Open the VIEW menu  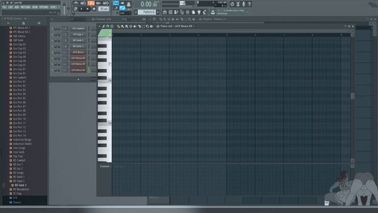coord(35,7)
